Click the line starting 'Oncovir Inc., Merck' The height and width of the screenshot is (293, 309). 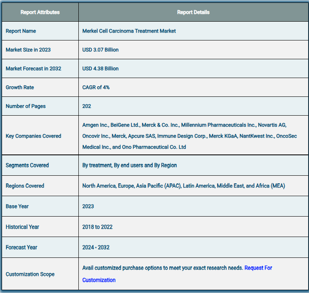189,136
